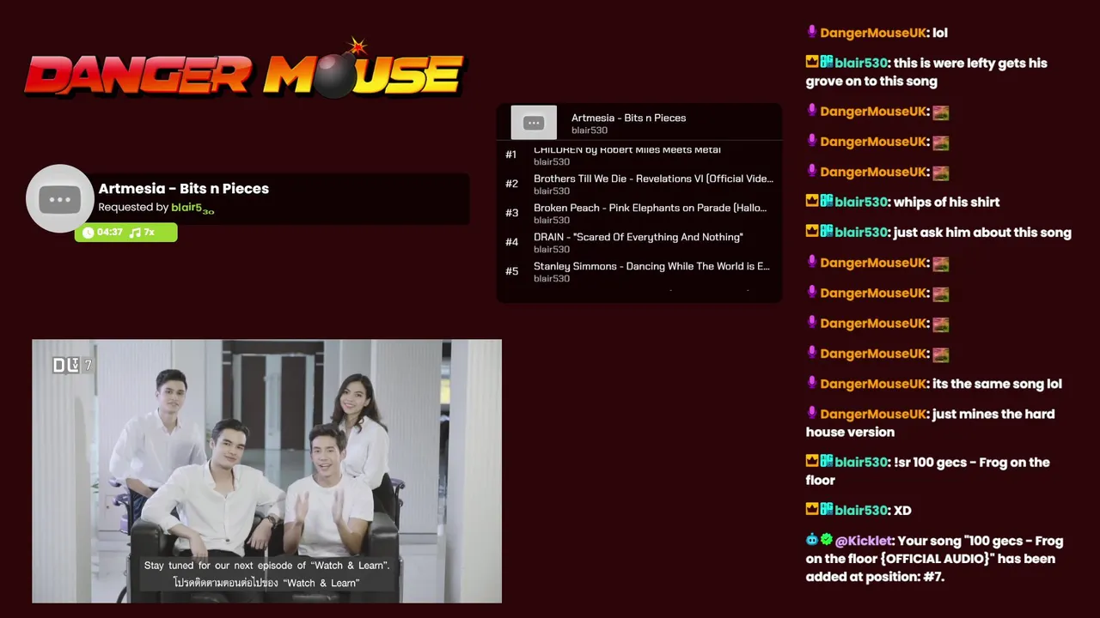Click the microphone badge beside DangerMouseUK lol
This screenshot has width=1100, height=618.
(811, 33)
